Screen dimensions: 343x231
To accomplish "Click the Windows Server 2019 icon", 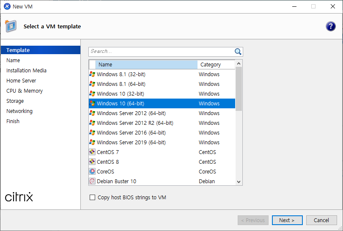I will point(92,142).
